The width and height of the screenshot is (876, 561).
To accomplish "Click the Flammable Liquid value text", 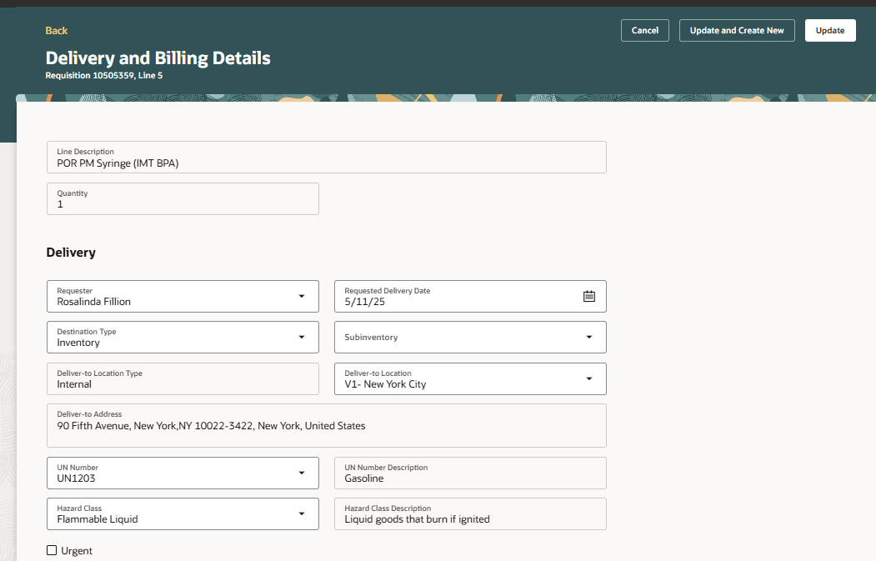I will tap(98, 519).
